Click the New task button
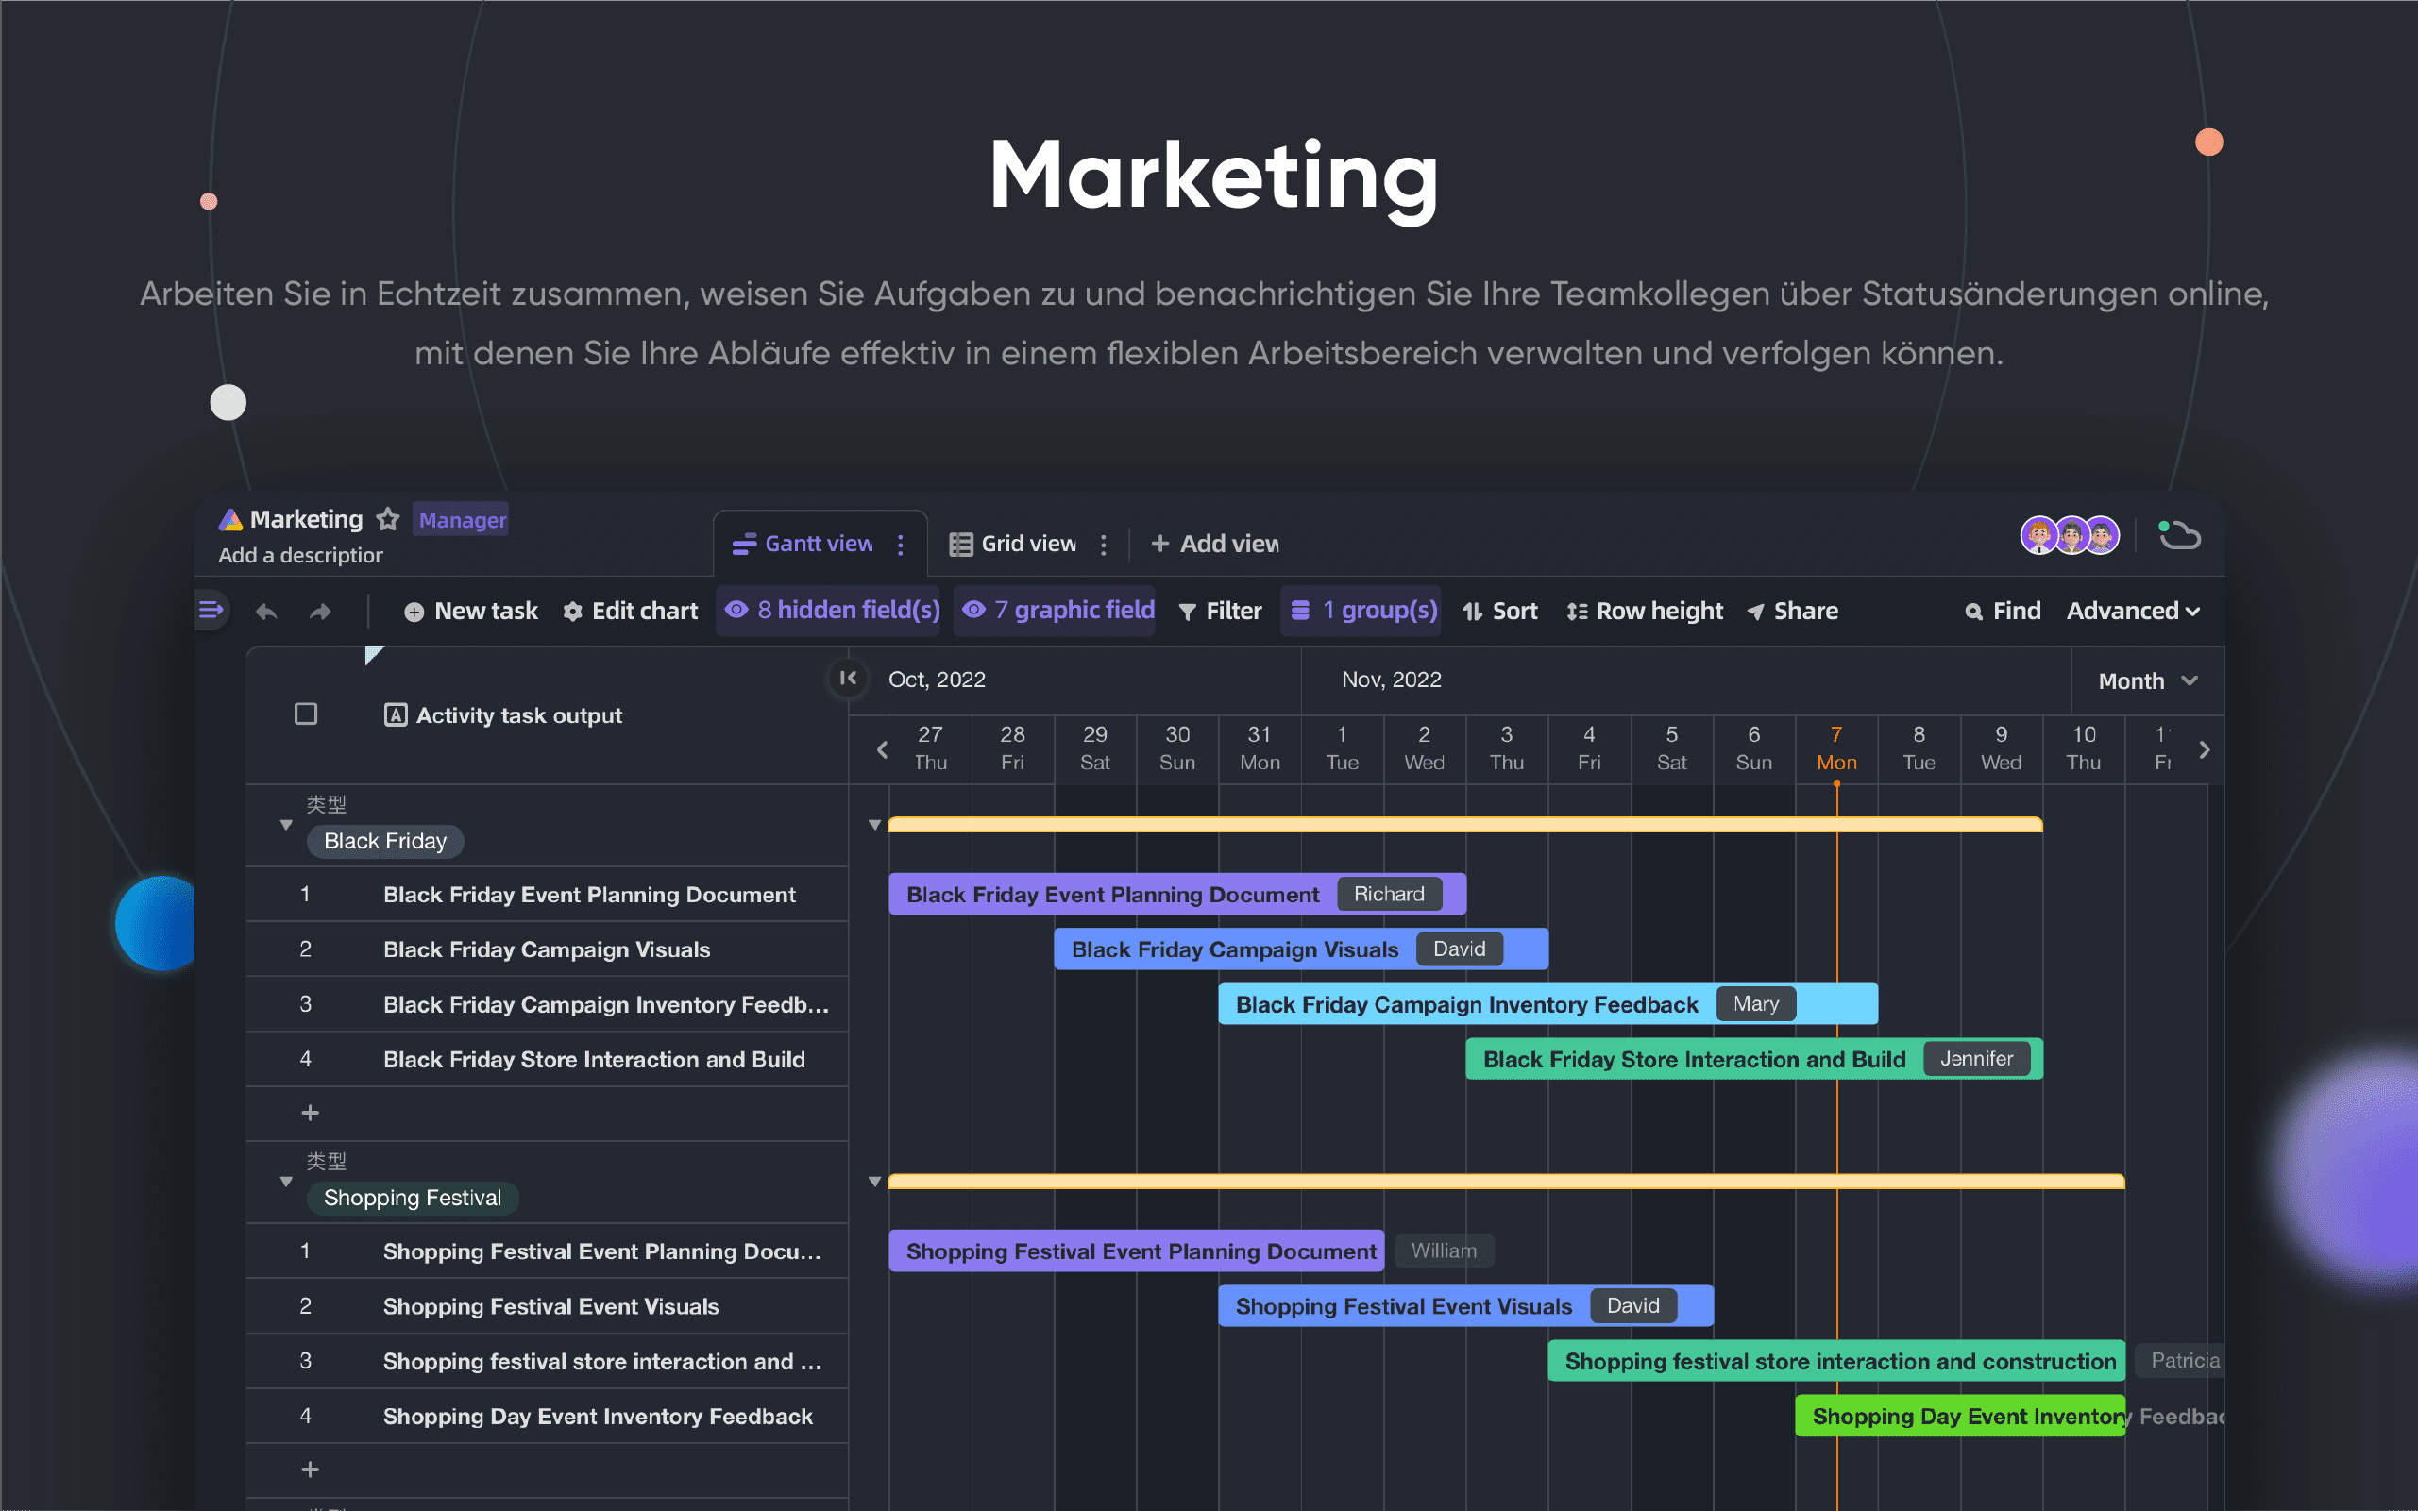2418x1511 pixels. [470, 610]
